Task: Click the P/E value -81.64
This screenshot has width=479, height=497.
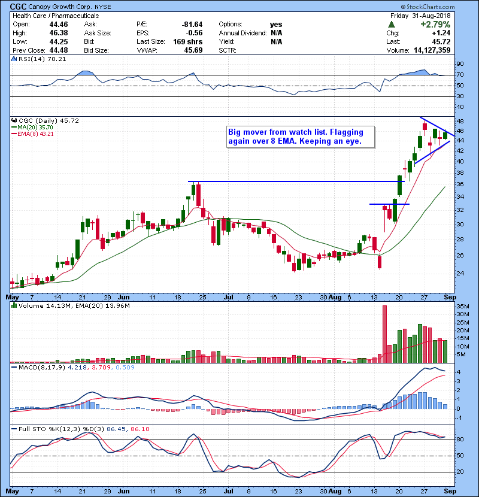Action: click(192, 25)
